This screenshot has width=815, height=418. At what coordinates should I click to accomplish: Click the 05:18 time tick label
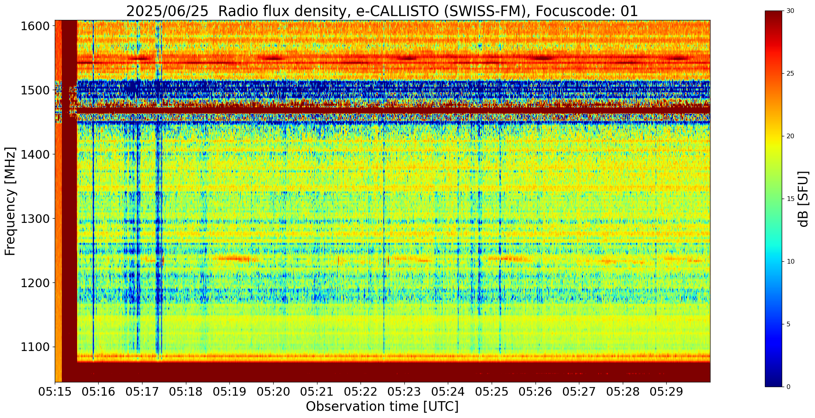tap(186, 392)
